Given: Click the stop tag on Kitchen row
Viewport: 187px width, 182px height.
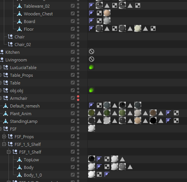Looking at the screenshot, I should (x=92, y=51).
